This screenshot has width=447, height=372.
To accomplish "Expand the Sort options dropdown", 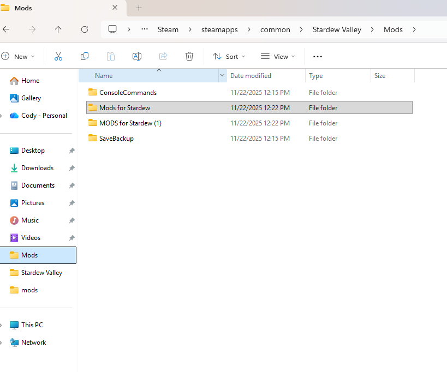I will (229, 56).
